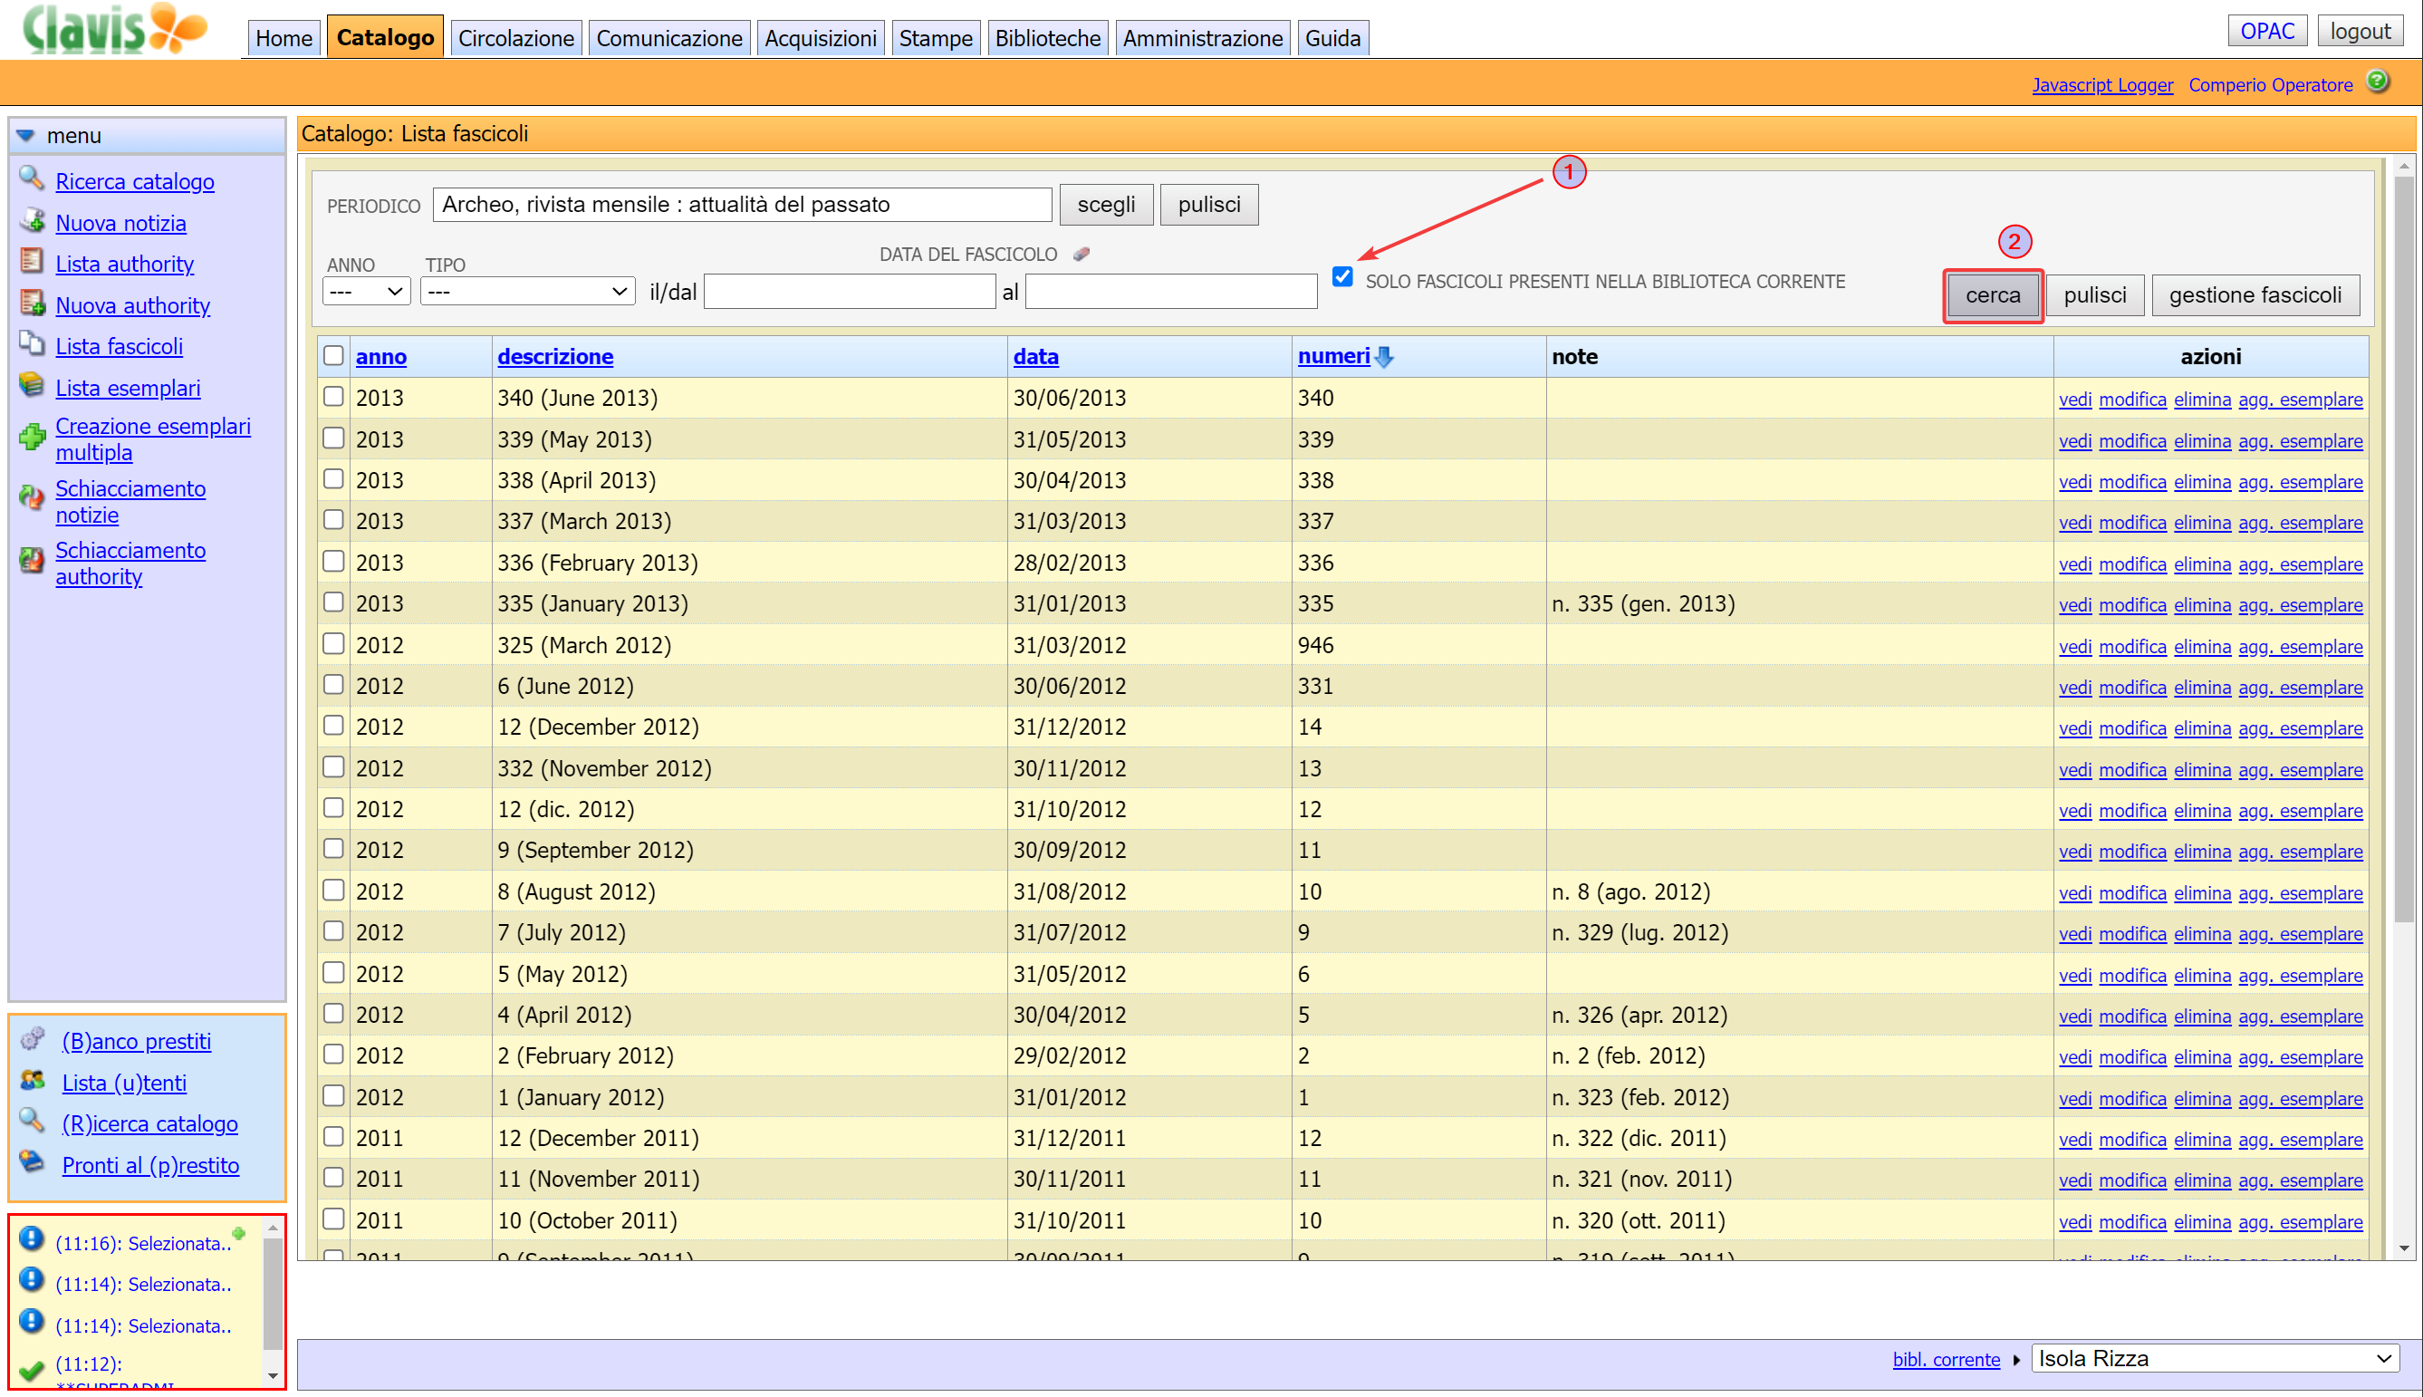Click the Lista authority book icon
Image resolution: width=2423 pixels, height=1397 pixels.
point(32,262)
